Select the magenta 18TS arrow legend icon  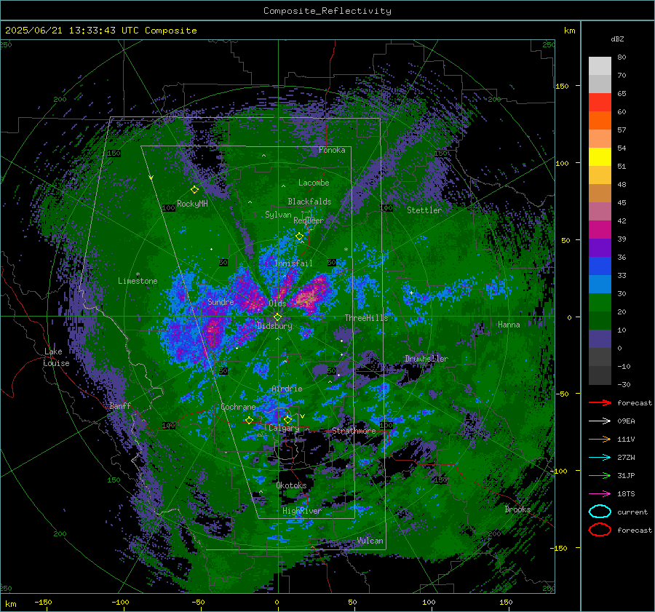pos(600,494)
